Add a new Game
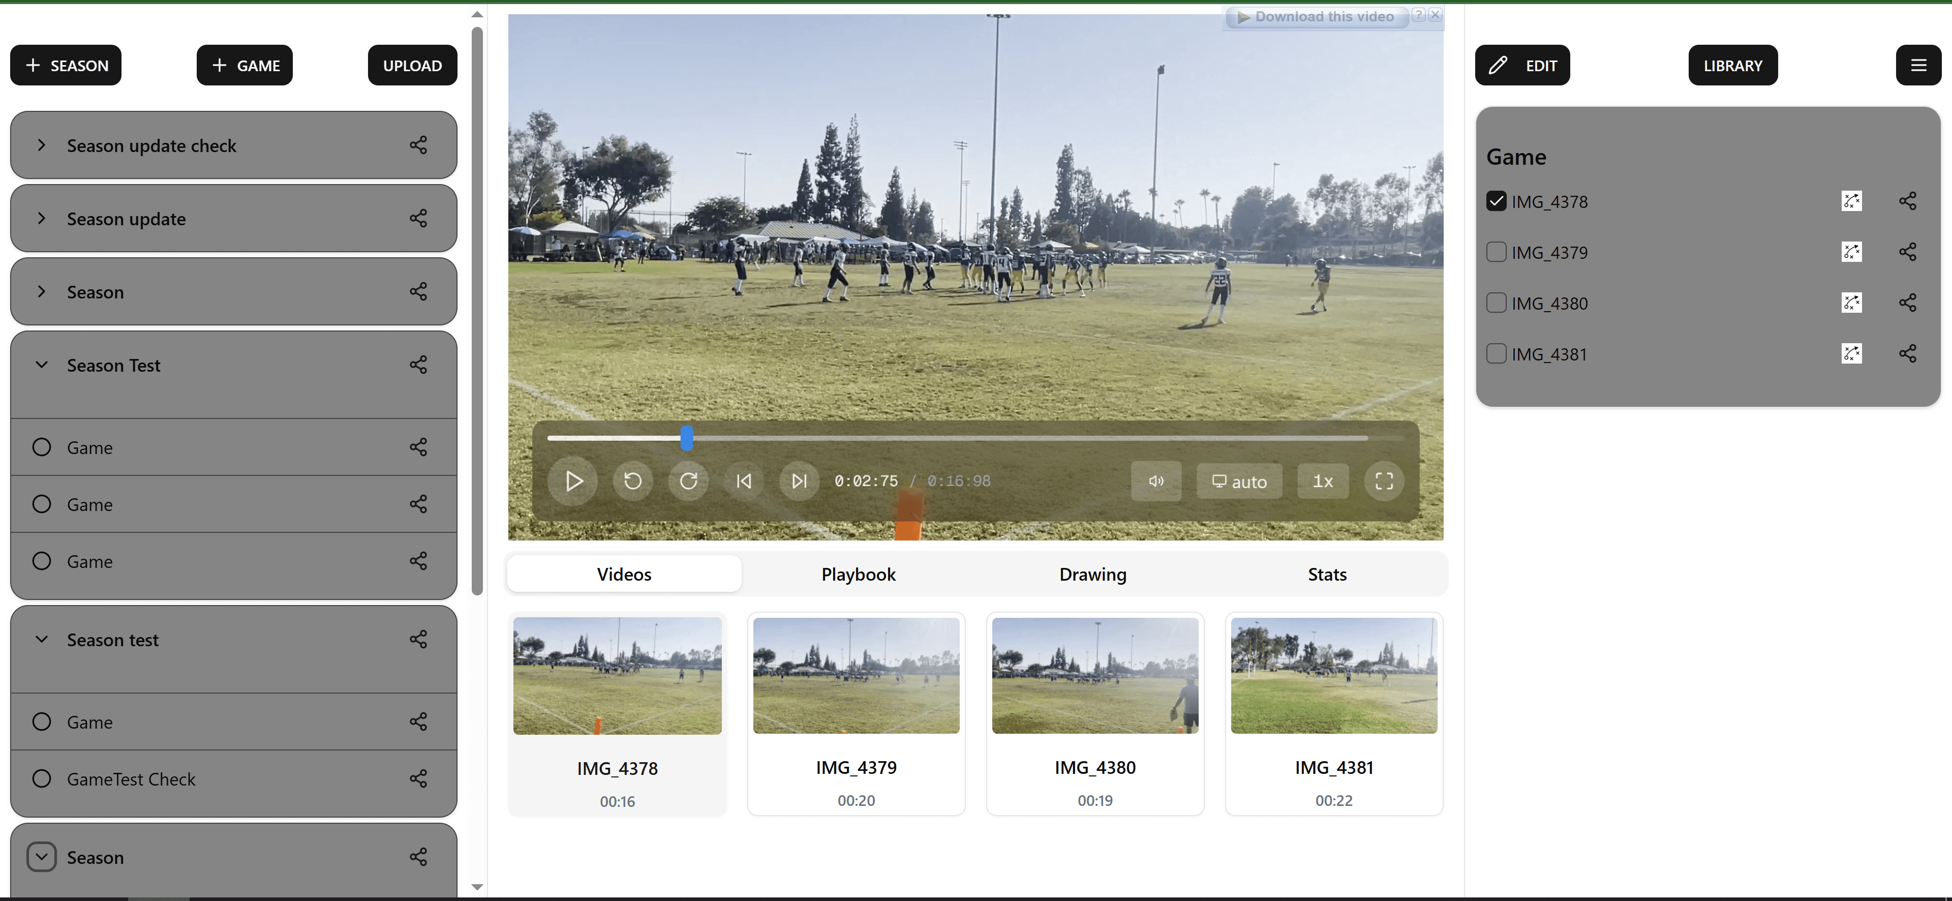Viewport: 1952px width, 901px height. point(244,65)
